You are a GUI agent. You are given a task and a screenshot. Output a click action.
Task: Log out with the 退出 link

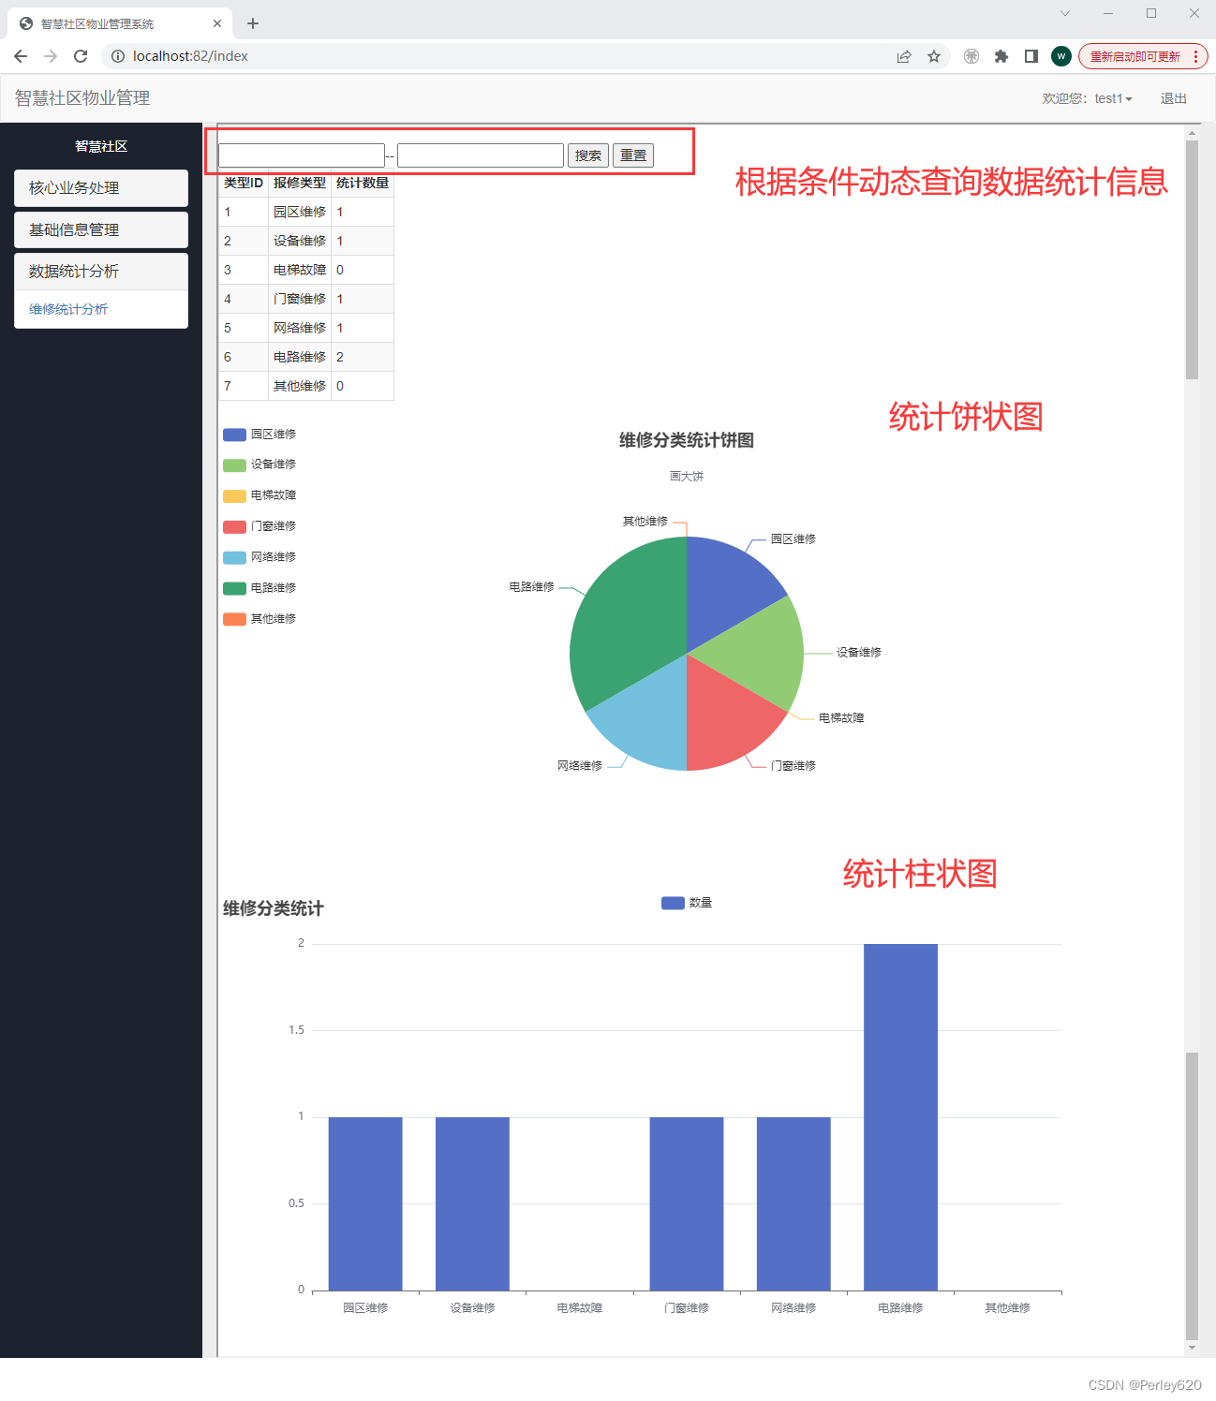click(1173, 98)
